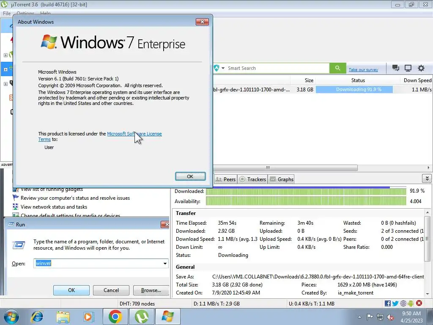Image resolution: width=433 pixels, height=325 pixels.
Task: Launch Internet Explorer from the taskbar
Action: tap(37, 317)
